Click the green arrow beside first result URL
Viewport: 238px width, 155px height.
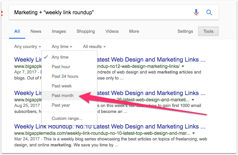(x=183, y=66)
